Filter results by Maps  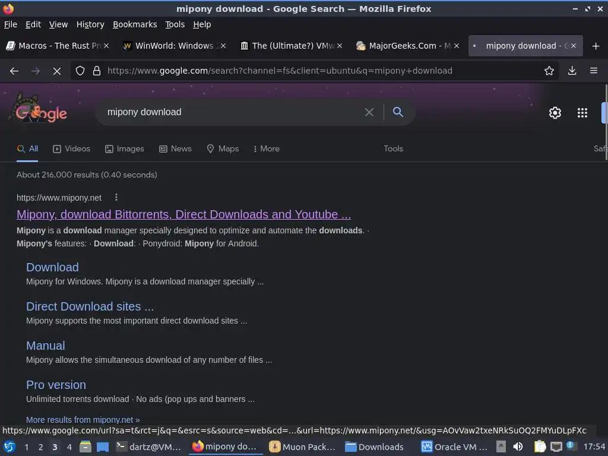click(223, 149)
